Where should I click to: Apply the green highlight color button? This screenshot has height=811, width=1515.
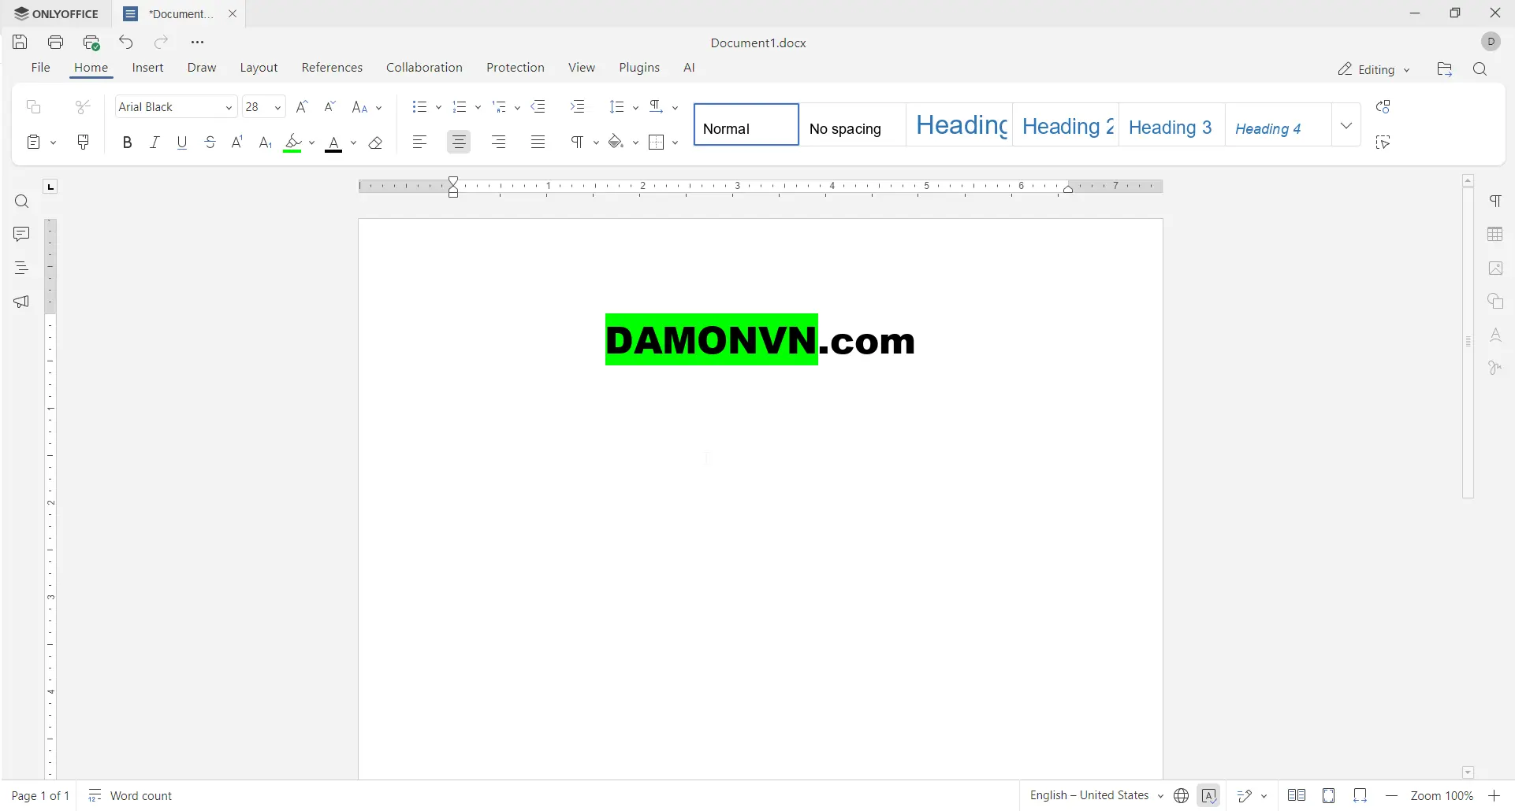point(293,143)
